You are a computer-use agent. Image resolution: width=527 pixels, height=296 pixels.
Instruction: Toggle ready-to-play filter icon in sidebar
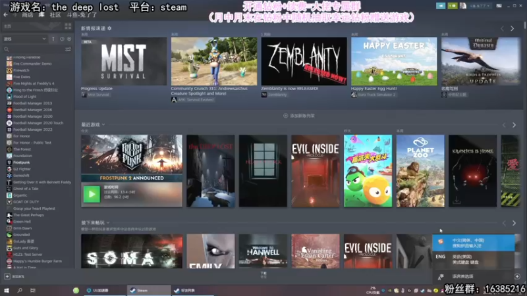[69, 39]
